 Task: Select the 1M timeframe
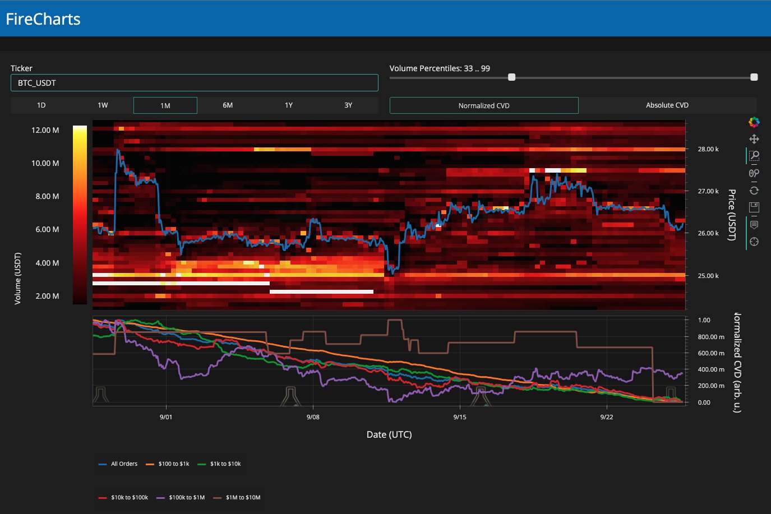pos(165,105)
